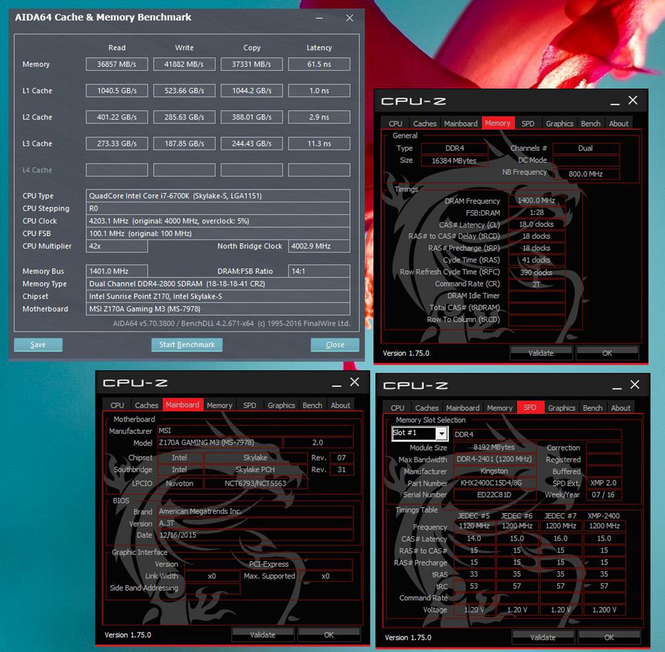Screen dimensions: 665x652
Task: Click OK in Mainboard CPU-Z window
Action: pyautogui.click(x=329, y=634)
